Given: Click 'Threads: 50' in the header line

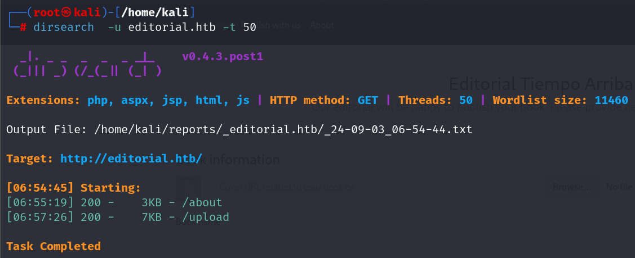Looking at the screenshot, I should [x=436, y=100].
